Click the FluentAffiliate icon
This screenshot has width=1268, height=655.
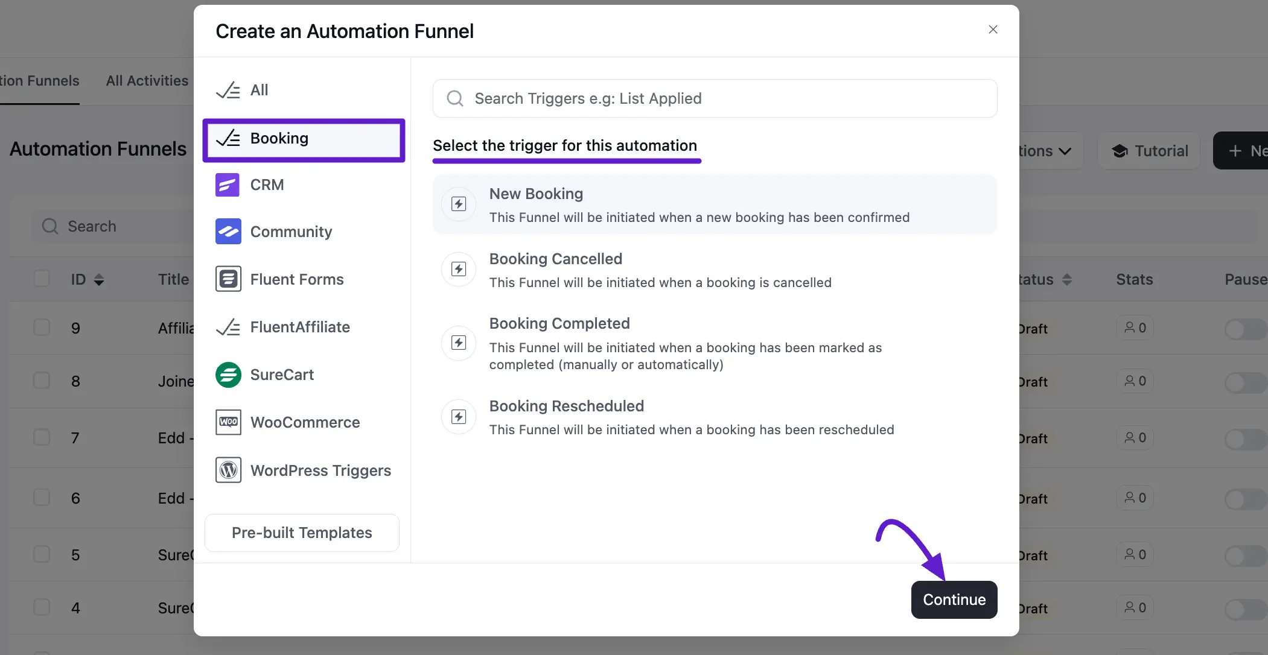[x=228, y=327]
